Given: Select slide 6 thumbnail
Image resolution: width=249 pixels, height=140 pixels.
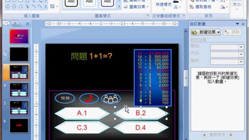Looking at the screenshot, I should tap(19, 126).
